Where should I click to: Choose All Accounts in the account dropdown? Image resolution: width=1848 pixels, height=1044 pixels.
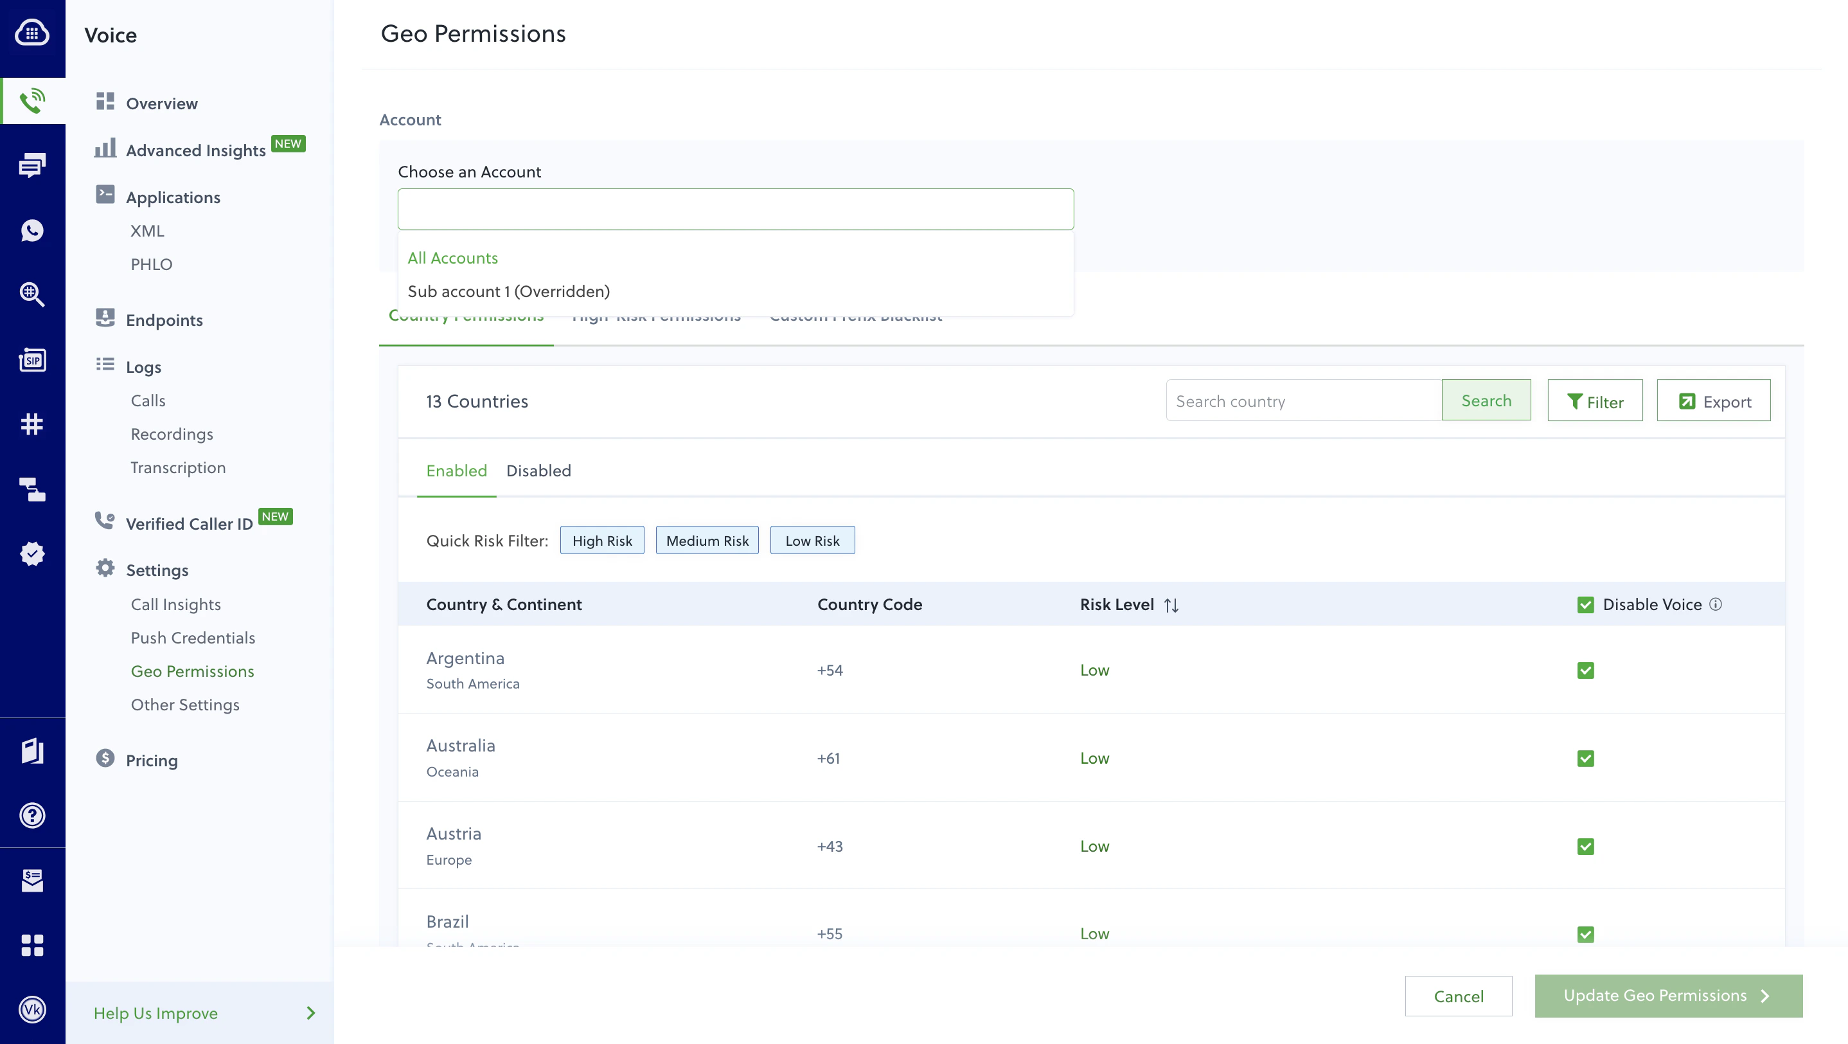(x=452, y=258)
